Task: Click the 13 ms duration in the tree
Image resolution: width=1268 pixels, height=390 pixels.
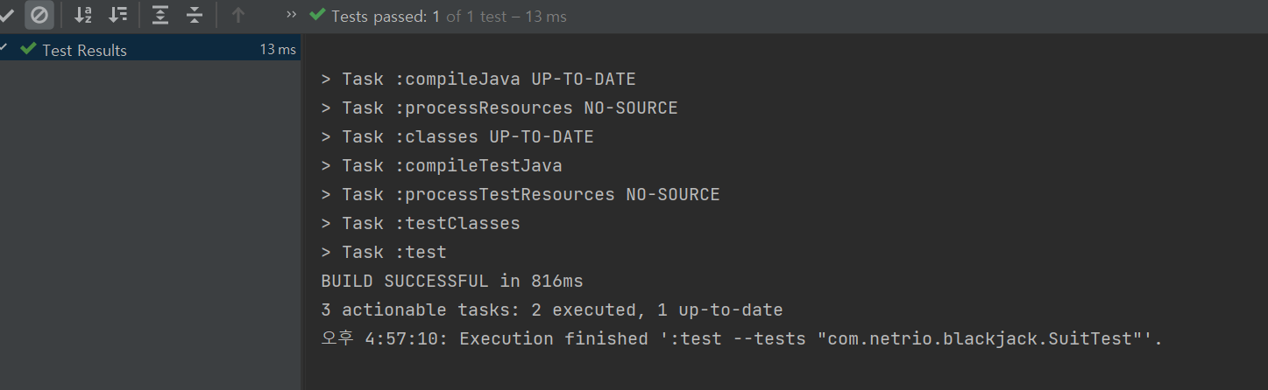Action: pyautogui.click(x=278, y=50)
